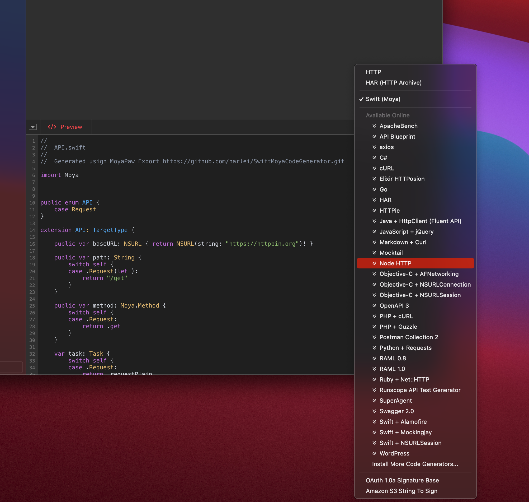Click the httpbin.org URL string in code
529x502 pixels.
point(262,244)
